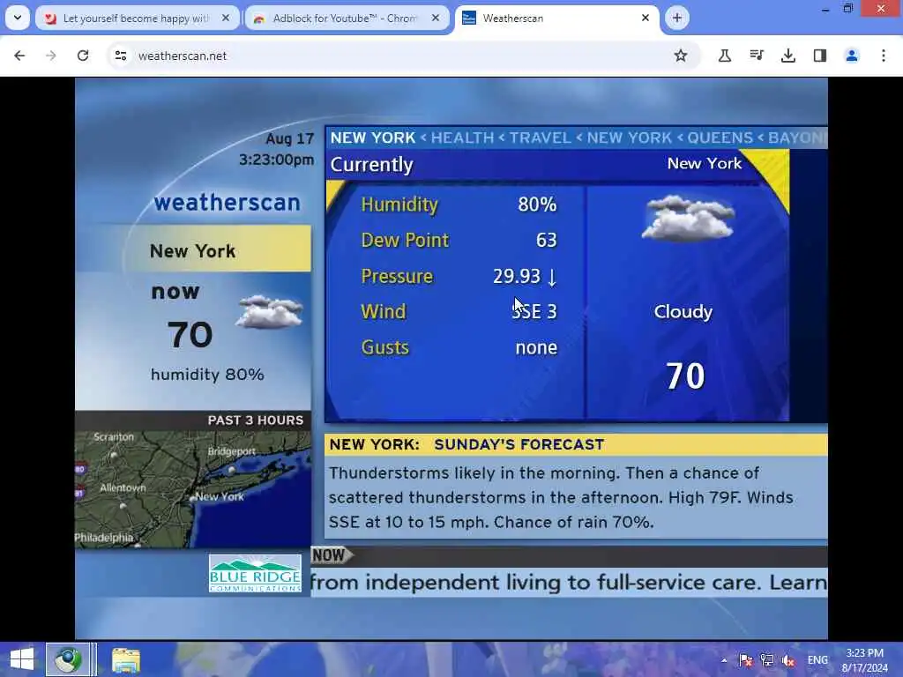903x677 pixels.
Task: Open the network tray icon
Action: (766, 660)
